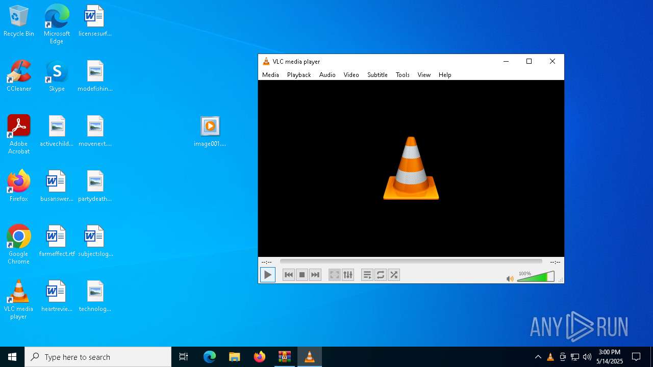Select the Adobe Acrobat desktop shortcut
Image resolution: width=653 pixels, height=367 pixels.
[x=19, y=135]
